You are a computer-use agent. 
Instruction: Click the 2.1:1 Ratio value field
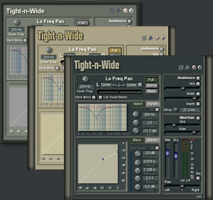tap(150, 178)
